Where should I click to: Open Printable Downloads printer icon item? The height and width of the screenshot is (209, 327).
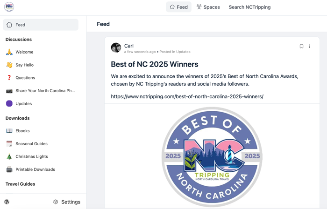(9, 169)
